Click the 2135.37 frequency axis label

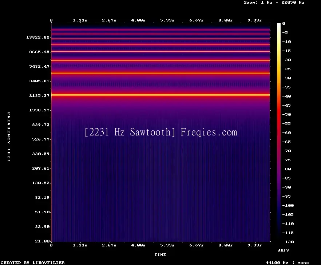pos(39,95)
